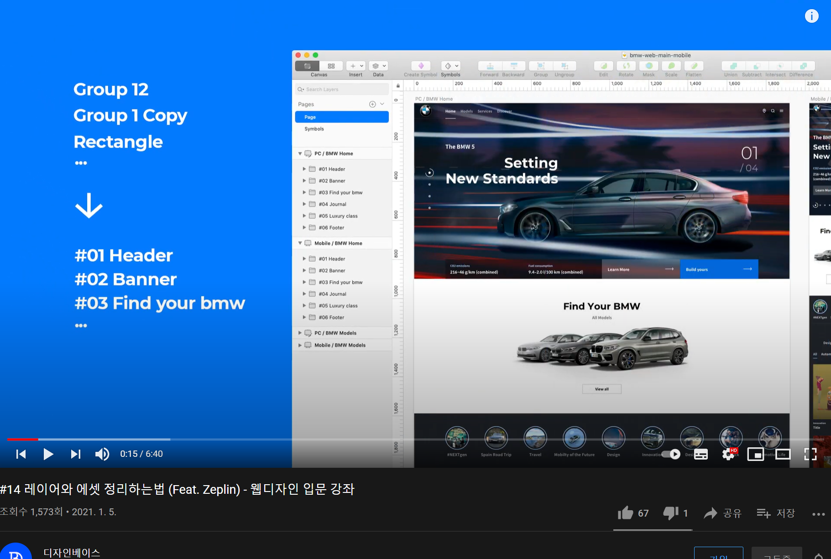Mute the video volume
The height and width of the screenshot is (559, 831).
click(x=102, y=454)
